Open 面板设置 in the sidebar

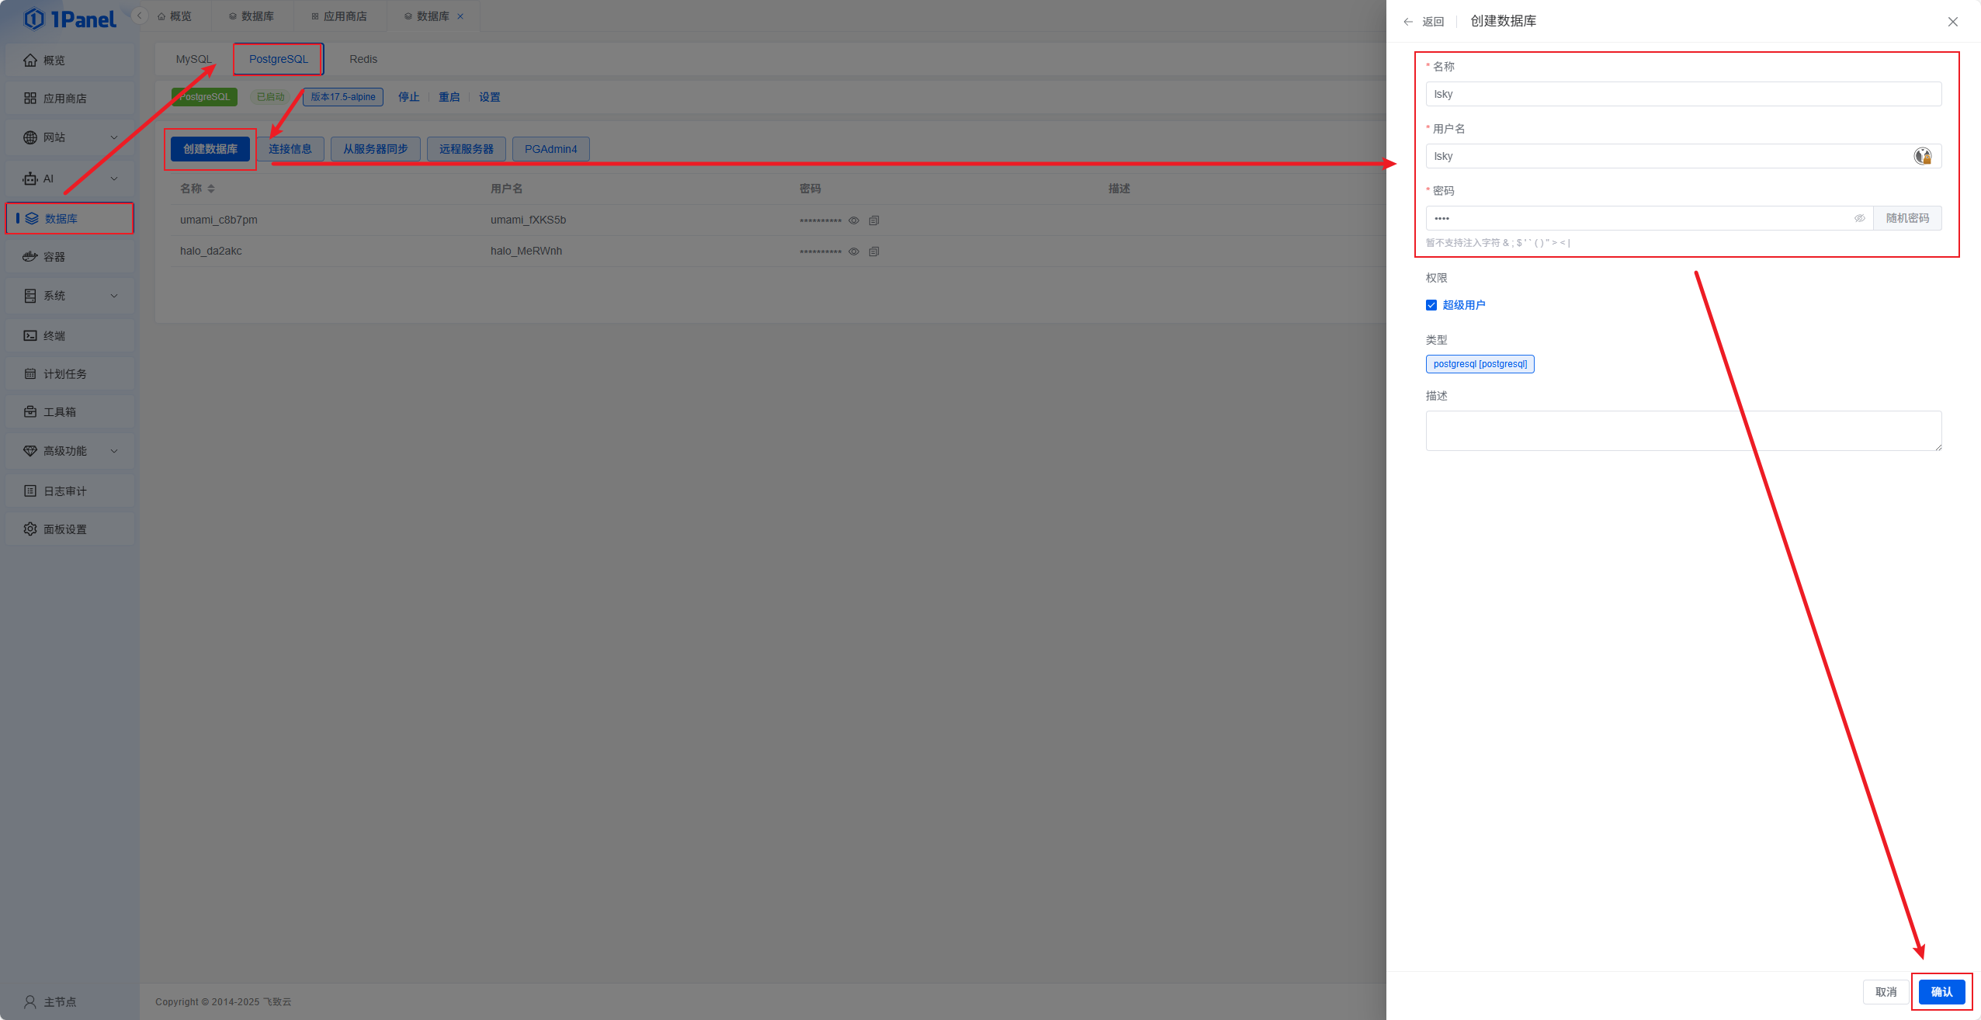tap(70, 529)
